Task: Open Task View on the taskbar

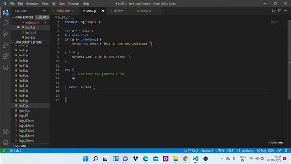Action: 105,159
